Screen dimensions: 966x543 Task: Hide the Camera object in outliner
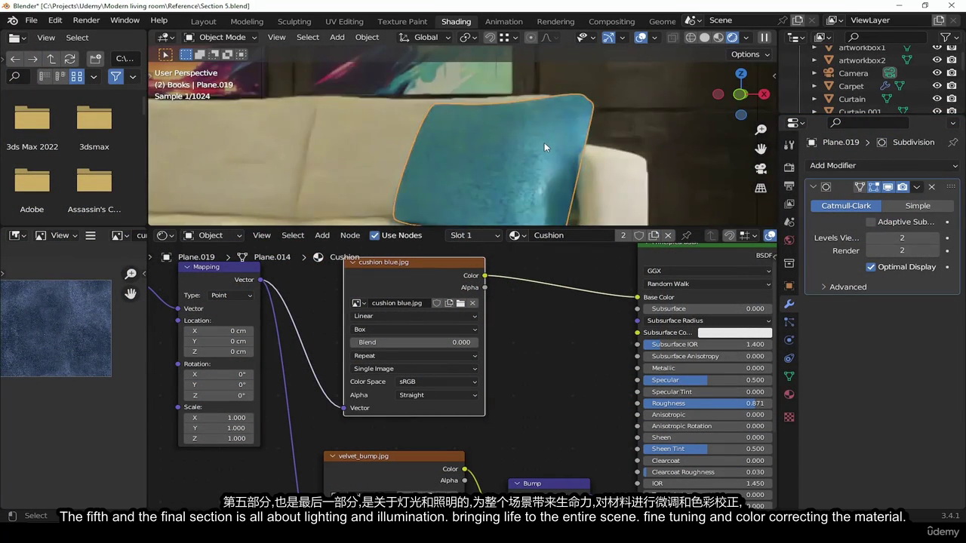click(x=937, y=73)
